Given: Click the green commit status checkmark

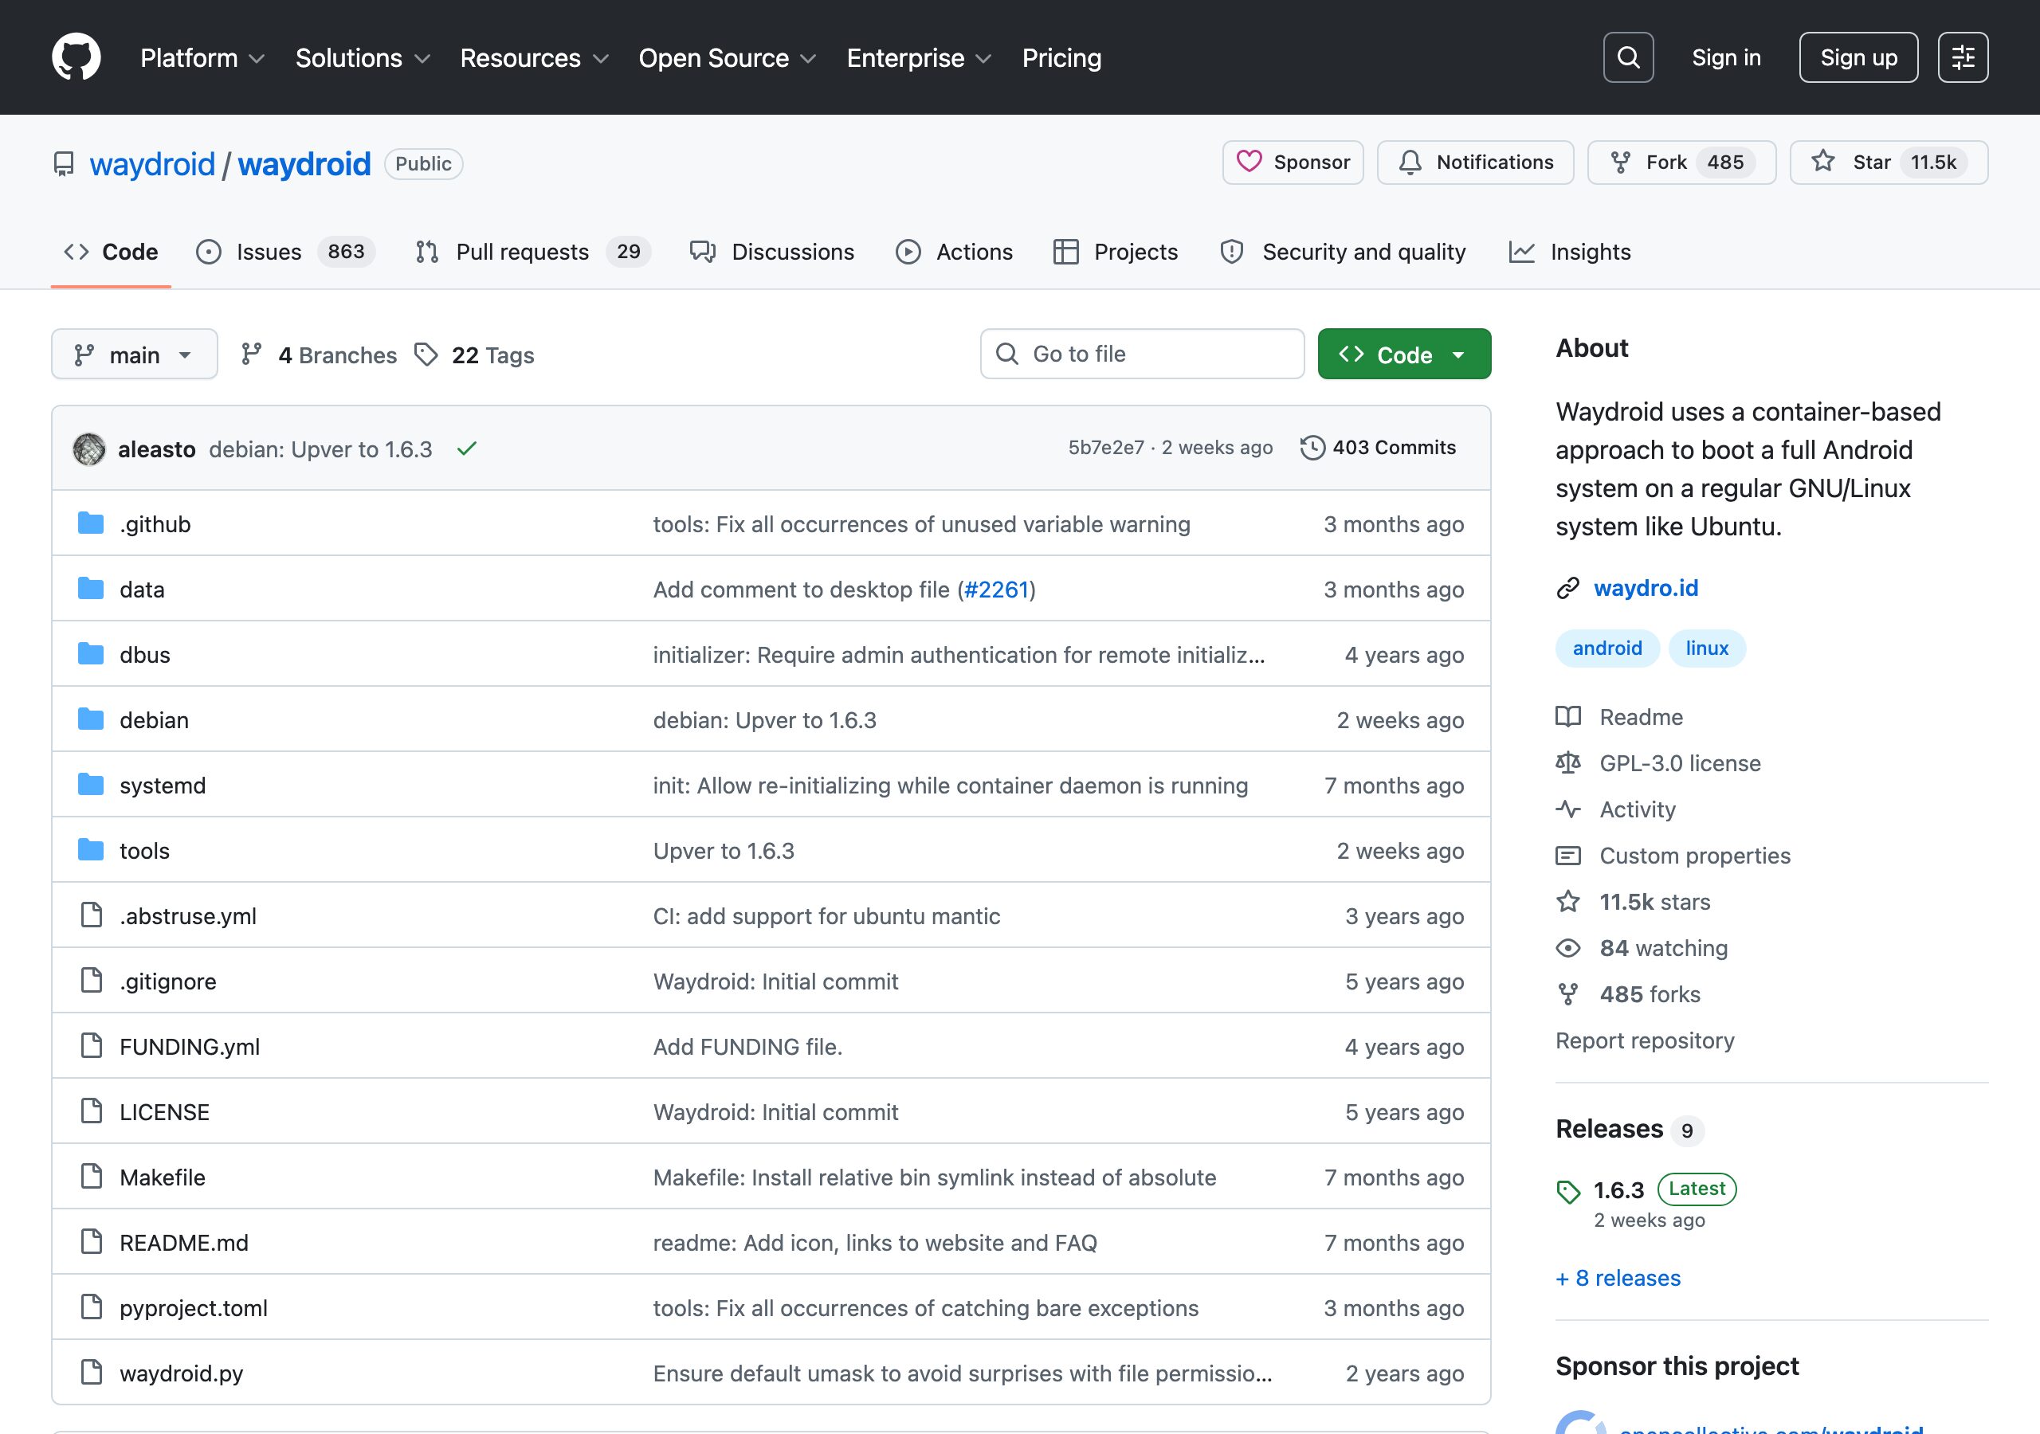Looking at the screenshot, I should [x=467, y=449].
